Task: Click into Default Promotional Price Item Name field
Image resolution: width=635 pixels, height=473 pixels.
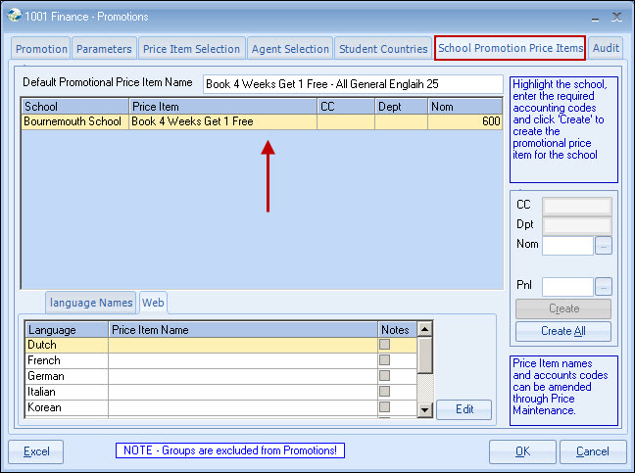Action: click(x=352, y=84)
